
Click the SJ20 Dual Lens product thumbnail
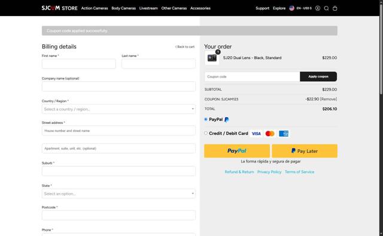pyautogui.click(x=212, y=58)
